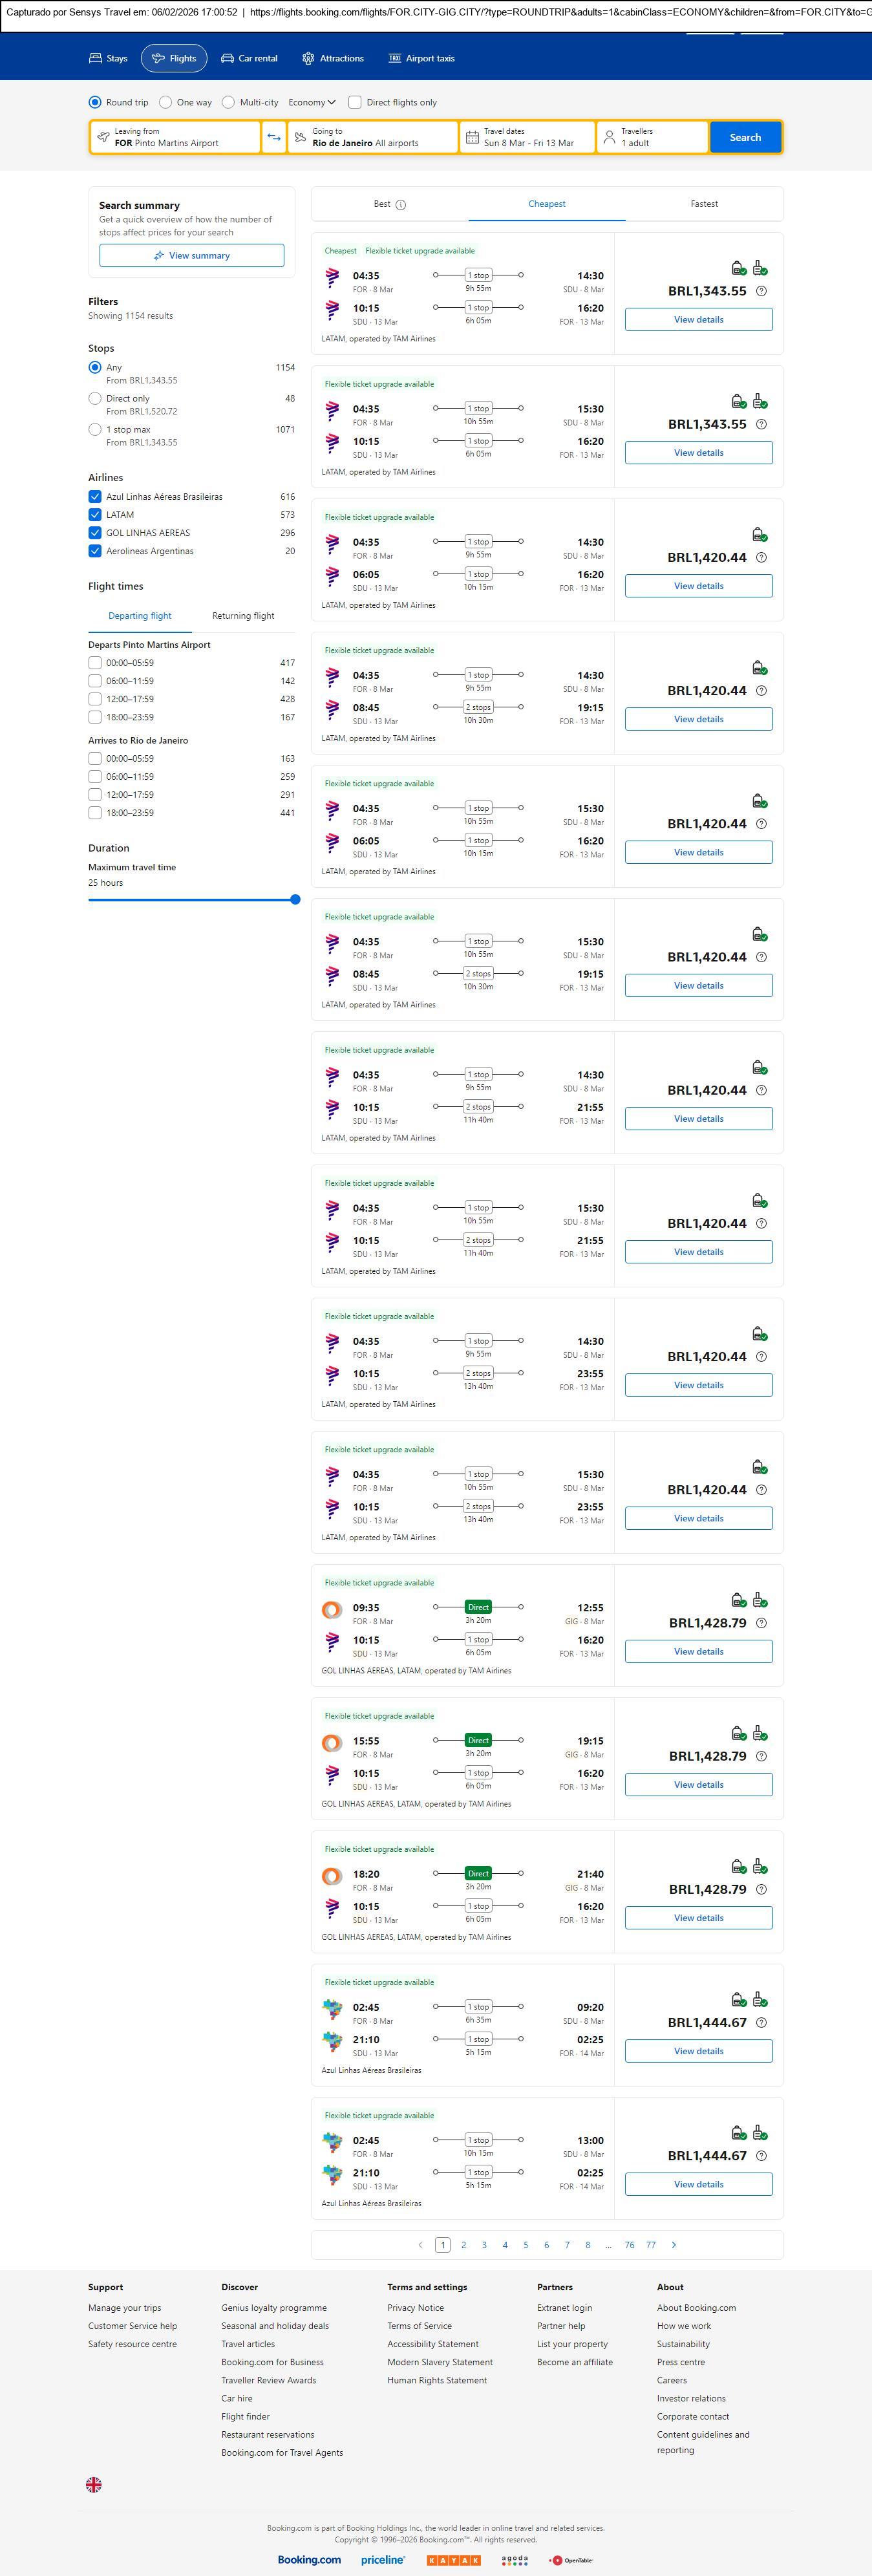Click the swap origin and destination arrows icon
Image resolution: width=872 pixels, height=2576 pixels.
tap(274, 137)
